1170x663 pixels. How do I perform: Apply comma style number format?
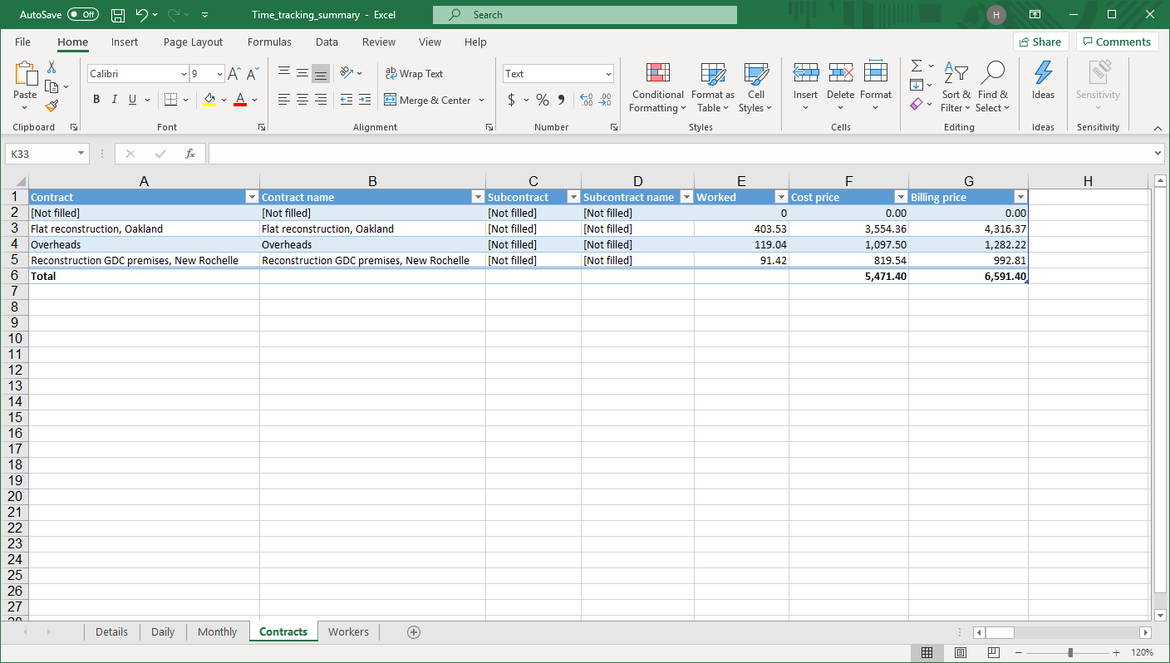click(x=561, y=100)
